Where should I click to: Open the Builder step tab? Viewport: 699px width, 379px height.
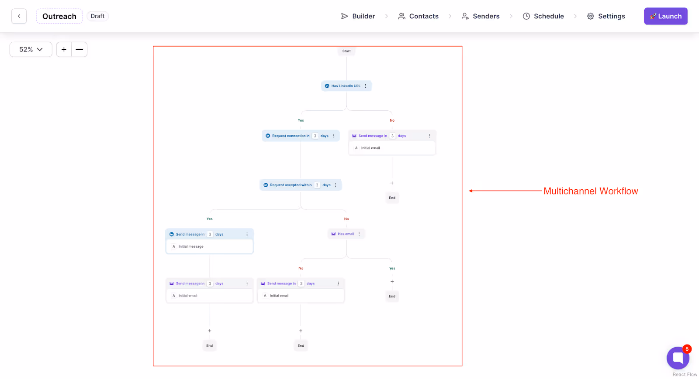(x=358, y=16)
